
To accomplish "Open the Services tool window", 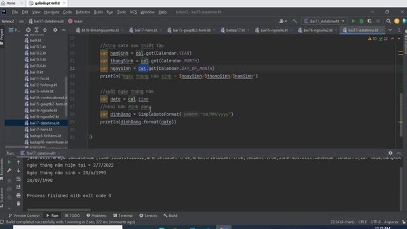I will click(x=148, y=216).
